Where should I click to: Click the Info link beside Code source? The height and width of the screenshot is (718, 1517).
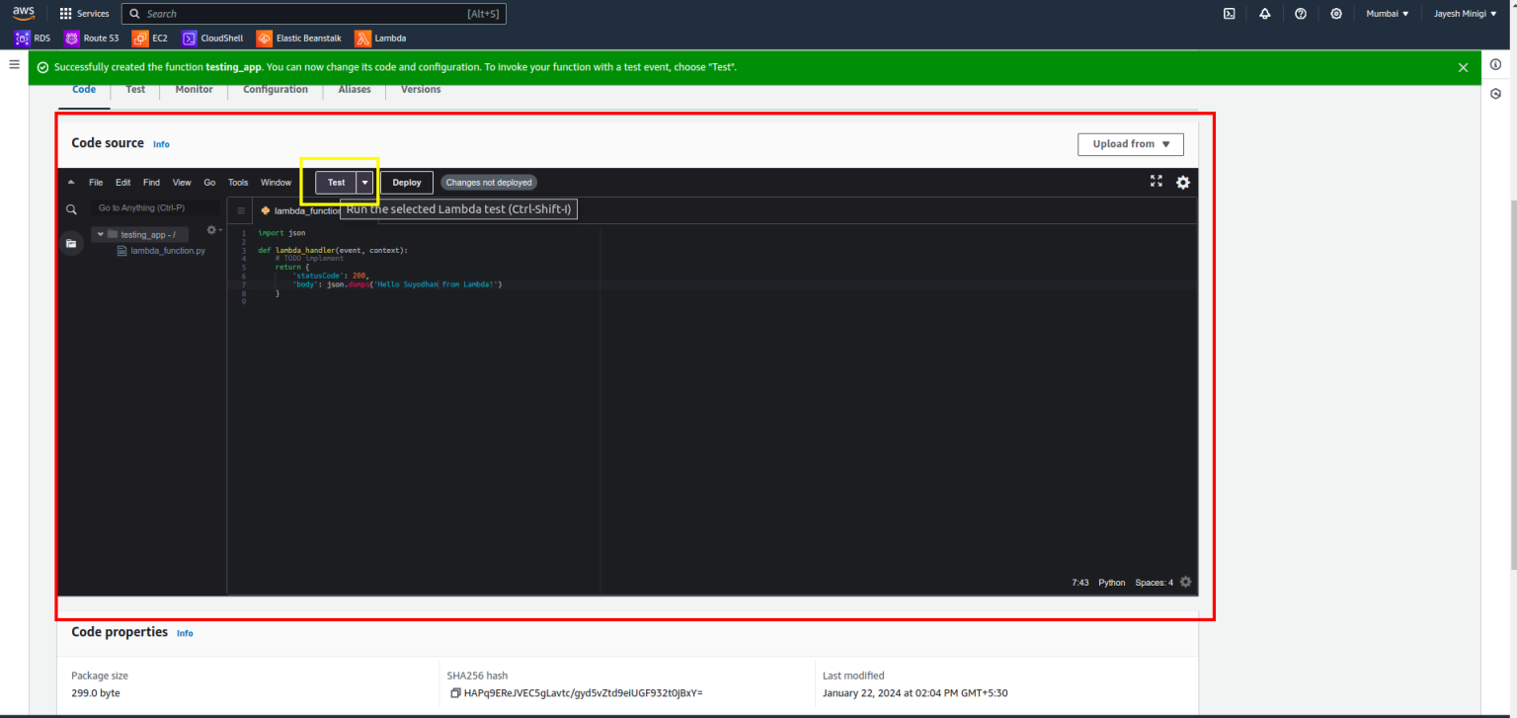(160, 144)
